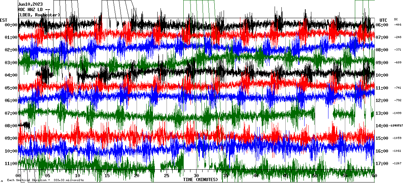Select the 04:00 EST row label

click(x=11, y=75)
